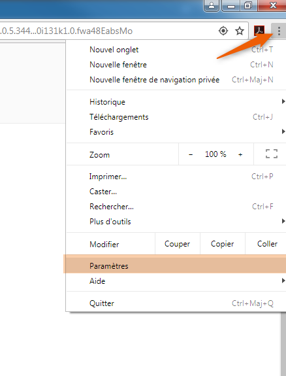Select Nouvel onglet menu entry
Viewport: 286px width, 376px height.
coord(176,50)
